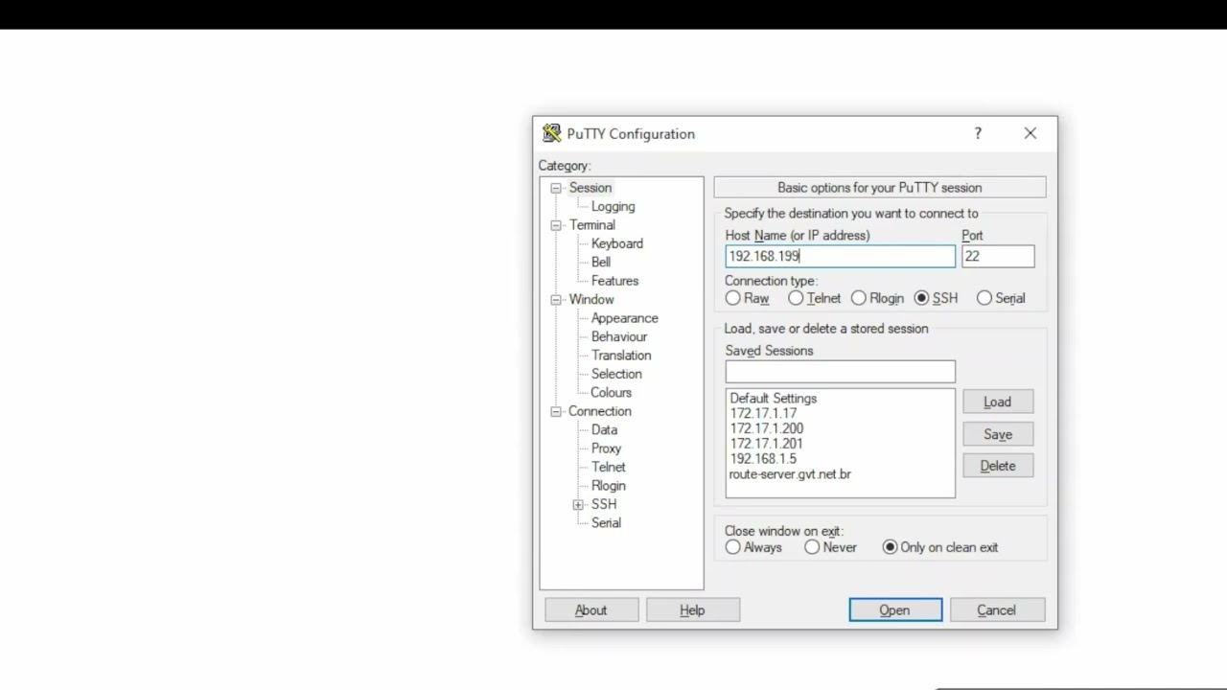
Task: Click the Open button
Action: [x=895, y=610]
